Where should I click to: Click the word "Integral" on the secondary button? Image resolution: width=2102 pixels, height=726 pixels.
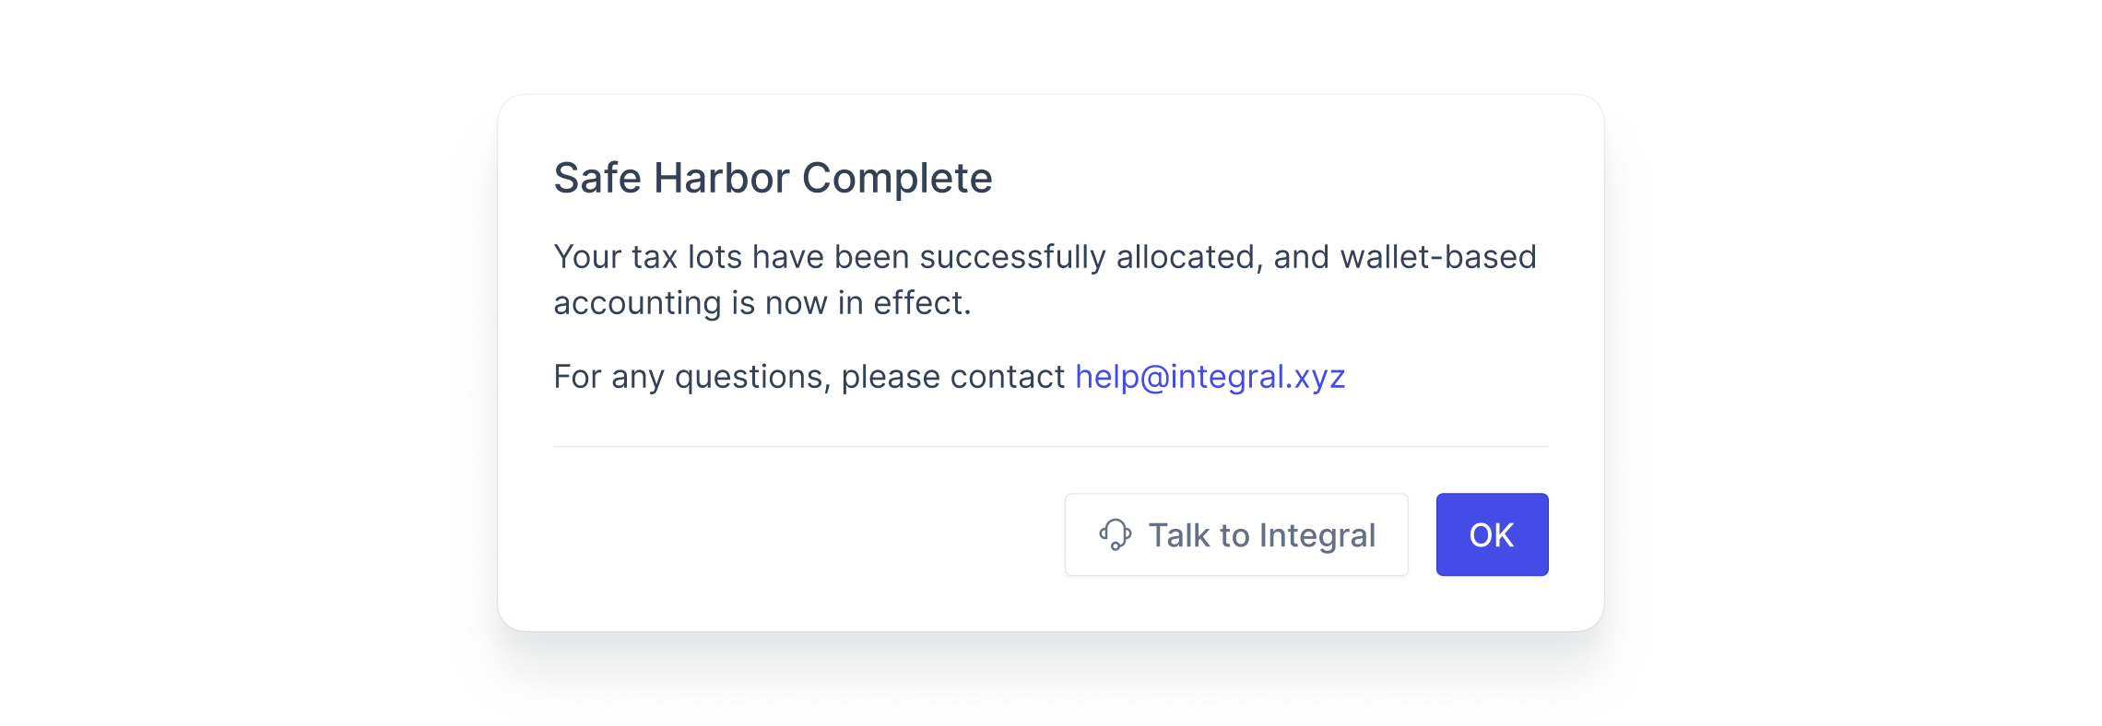coord(1317,535)
